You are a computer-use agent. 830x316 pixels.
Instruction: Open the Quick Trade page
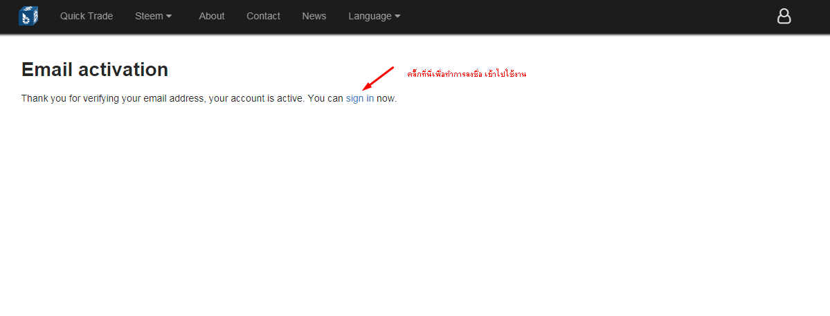87,17
